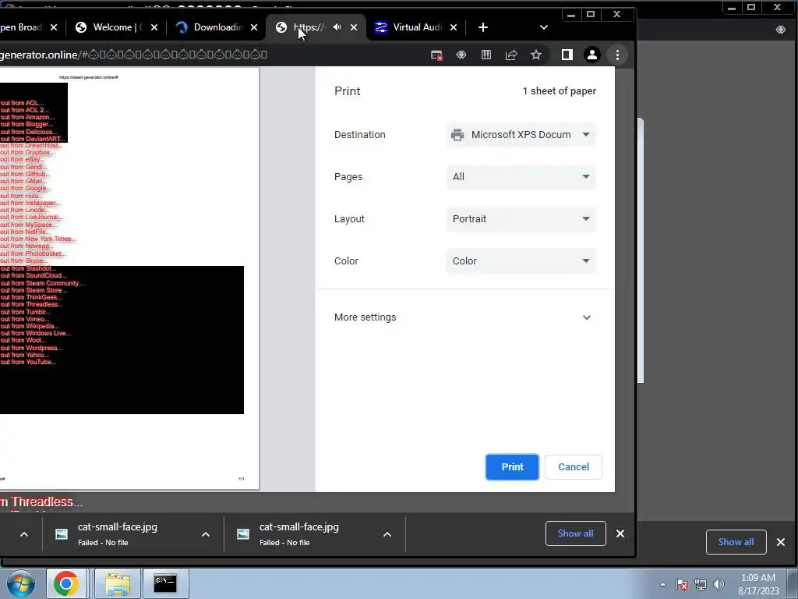This screenshot has width=798, height=599.
Task: Open options for first cat-small-face.jpg download
Action: coord(206,534)
